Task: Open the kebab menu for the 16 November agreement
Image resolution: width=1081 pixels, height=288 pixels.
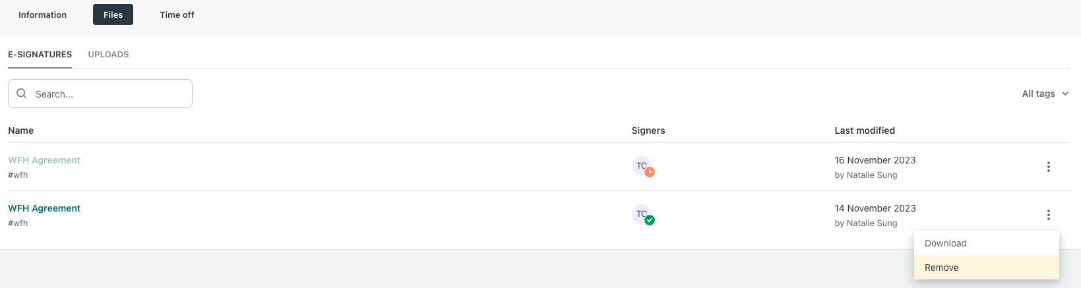Action: [x=1048, y=167]
